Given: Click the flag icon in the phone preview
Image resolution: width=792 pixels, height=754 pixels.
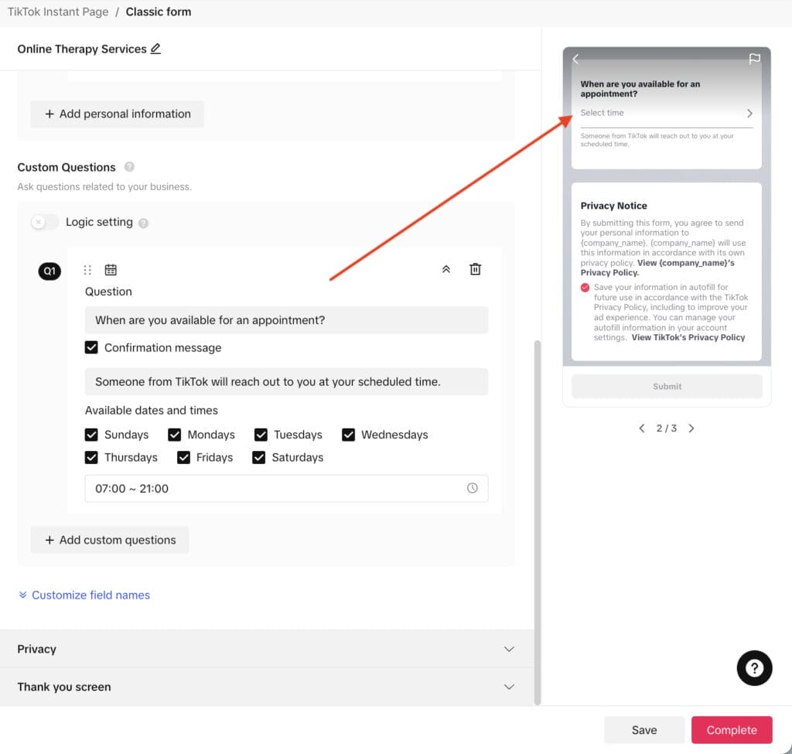Looking at the screenshot, I should tap(755, 59).
